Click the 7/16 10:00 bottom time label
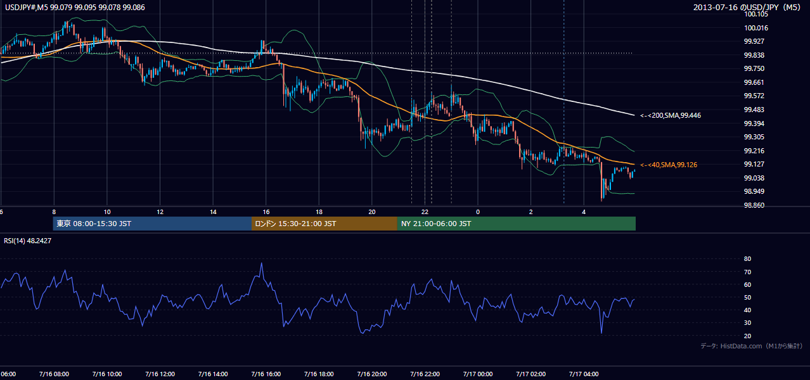Image resolution: width=810 pixels, height=380 pixels. point(106,374)
